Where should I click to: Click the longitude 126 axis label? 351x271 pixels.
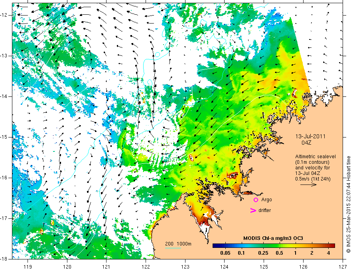(303, 267)
